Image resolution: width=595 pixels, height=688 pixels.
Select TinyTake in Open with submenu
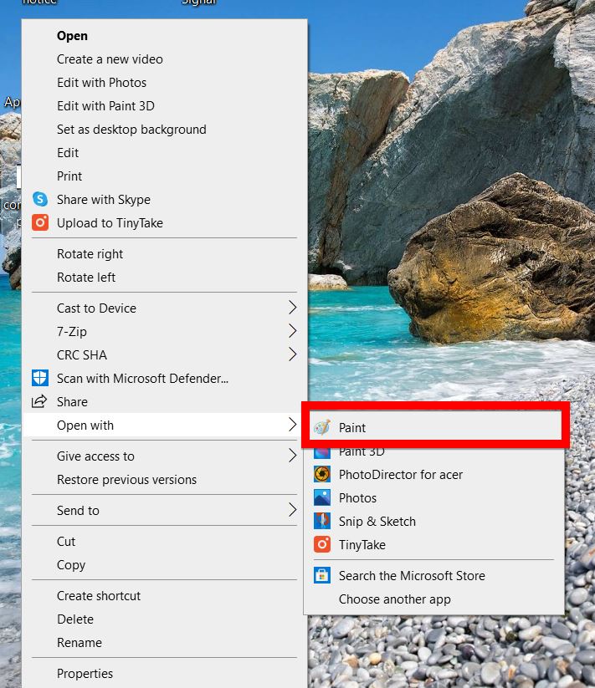click(433, 544)
